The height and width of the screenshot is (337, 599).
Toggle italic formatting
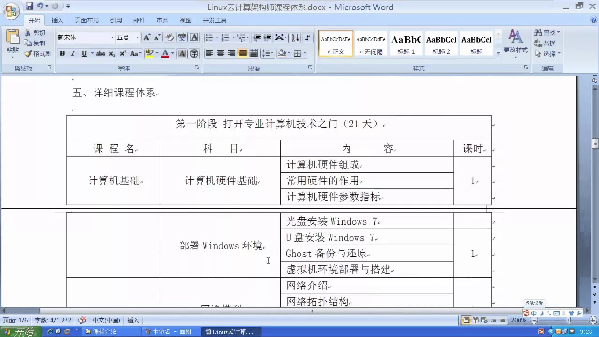coord(73,53)
